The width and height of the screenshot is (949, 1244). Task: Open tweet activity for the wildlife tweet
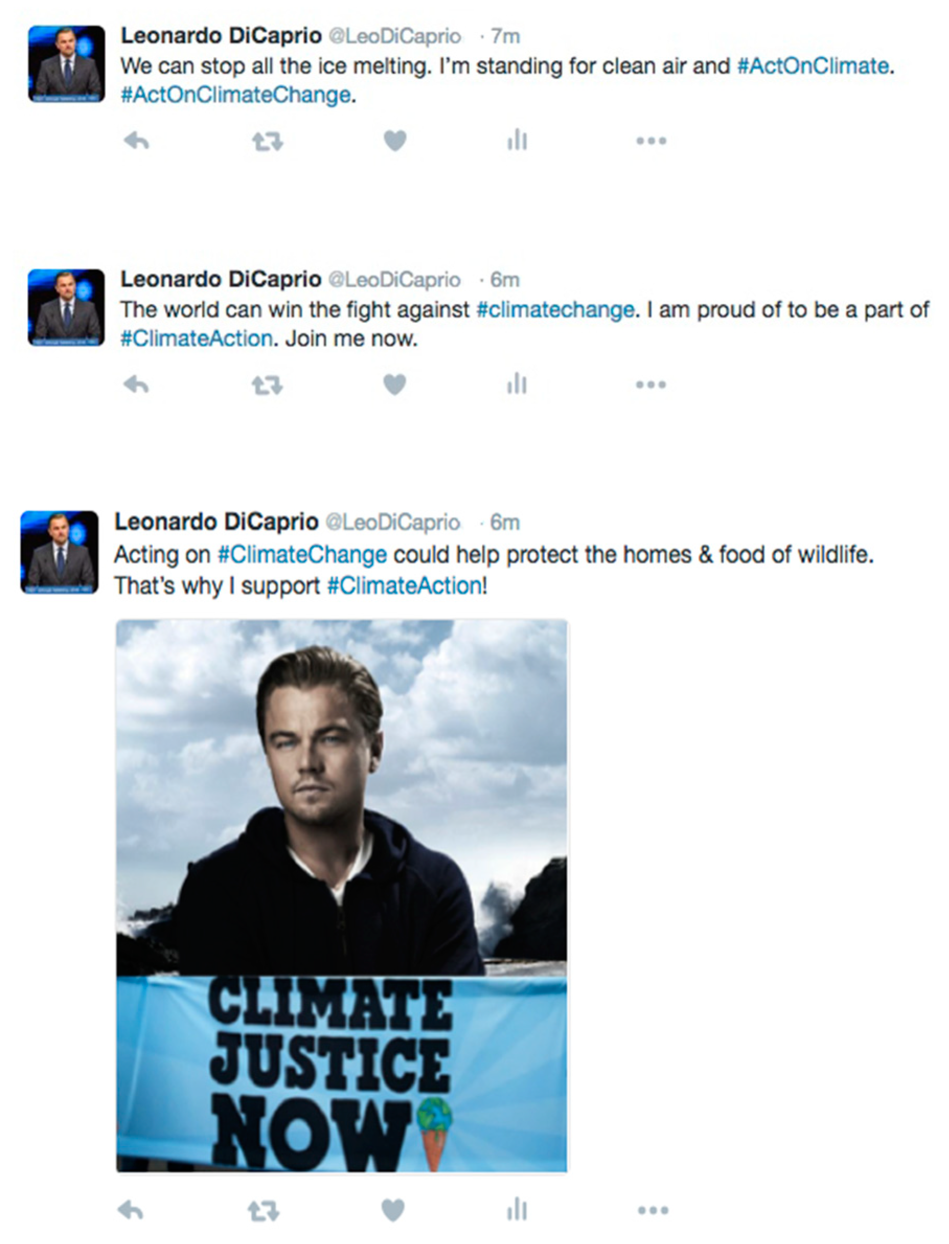tap(517, 1211)
